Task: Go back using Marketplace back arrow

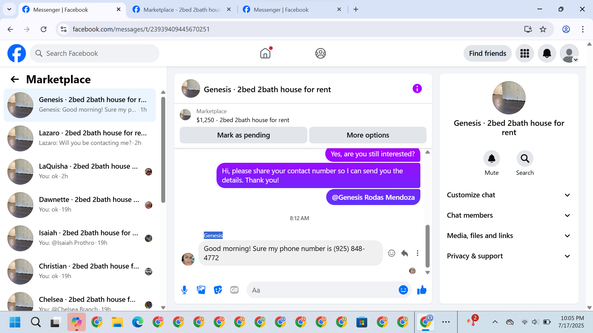Action: coord(15,80)
